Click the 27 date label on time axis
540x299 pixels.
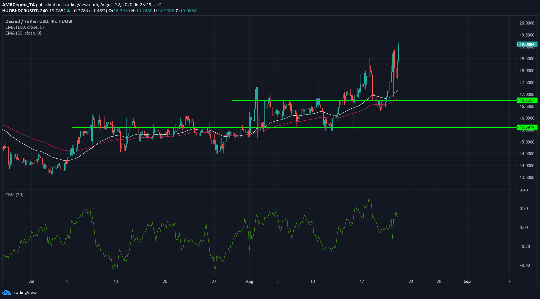pyautogui.click(x=214, y=281)
